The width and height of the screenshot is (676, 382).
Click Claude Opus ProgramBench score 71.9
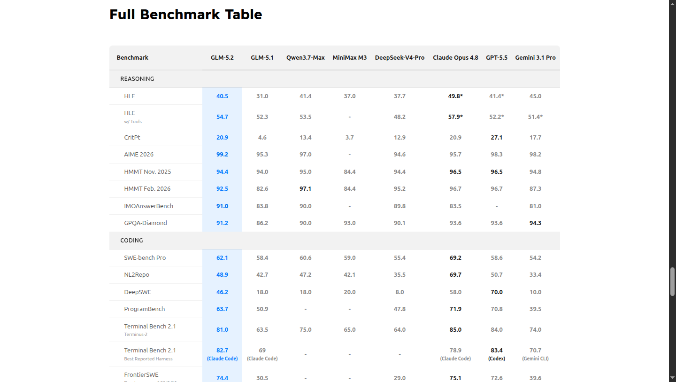[x=455, y=309]
